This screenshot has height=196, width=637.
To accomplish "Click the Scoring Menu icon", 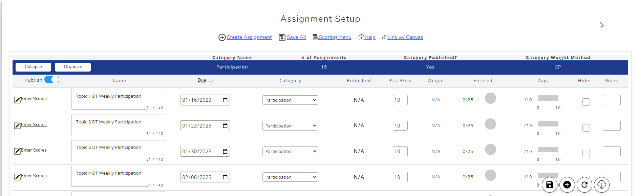I will pos(316,37).
